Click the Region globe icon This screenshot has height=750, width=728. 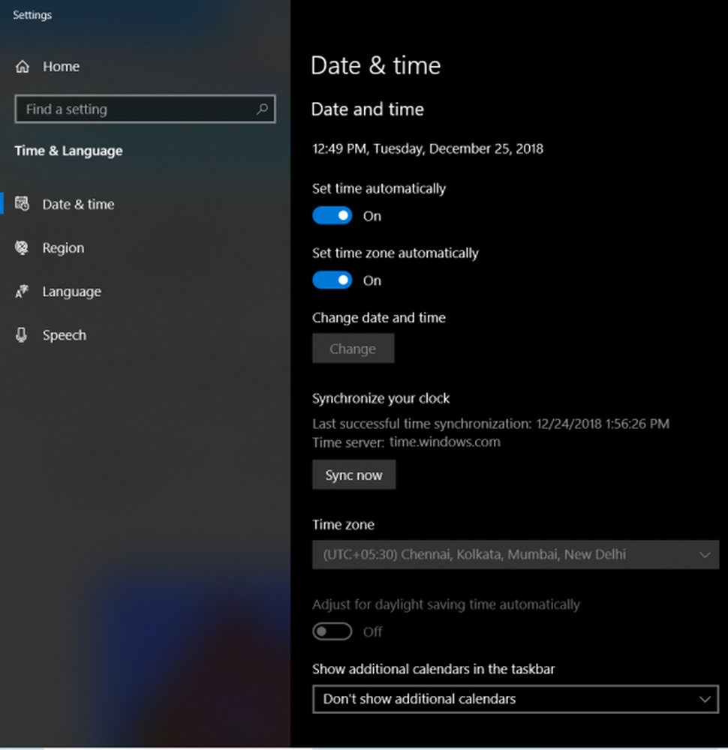pyautogui.click(x=23, y=248)
